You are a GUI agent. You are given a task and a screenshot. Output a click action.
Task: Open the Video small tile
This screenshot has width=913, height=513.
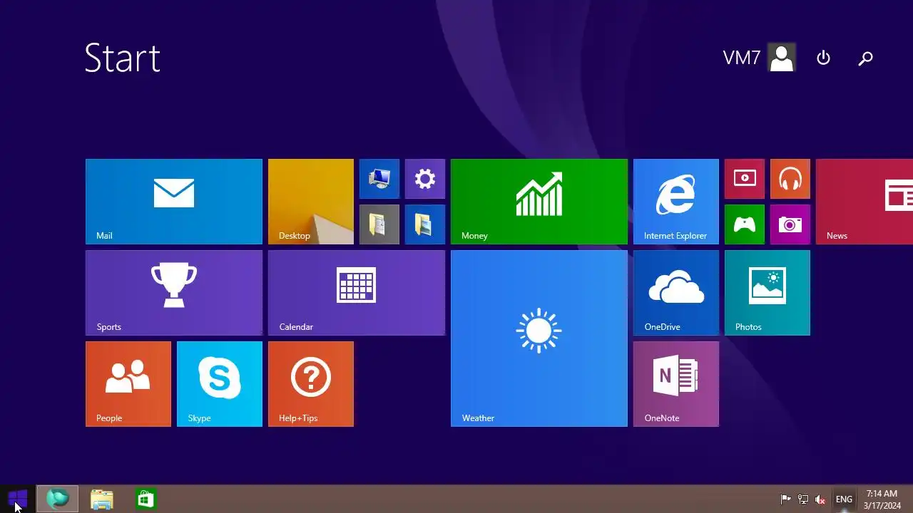tap(745, 179)
